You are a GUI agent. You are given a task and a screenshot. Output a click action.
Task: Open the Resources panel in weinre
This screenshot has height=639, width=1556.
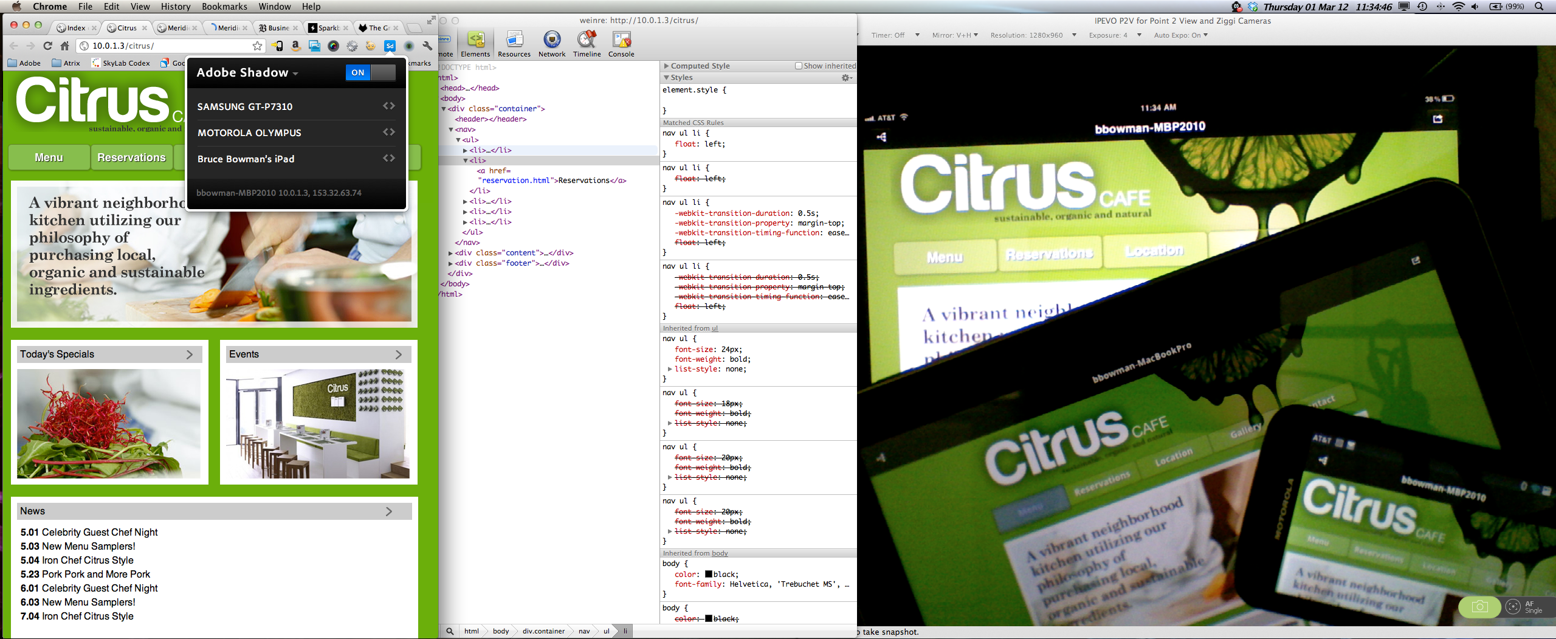(514, 44)
